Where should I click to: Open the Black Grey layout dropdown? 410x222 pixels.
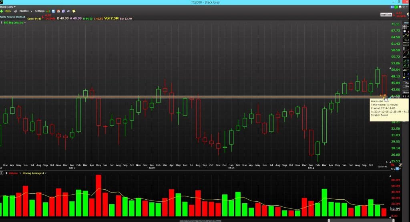point(8,7)
